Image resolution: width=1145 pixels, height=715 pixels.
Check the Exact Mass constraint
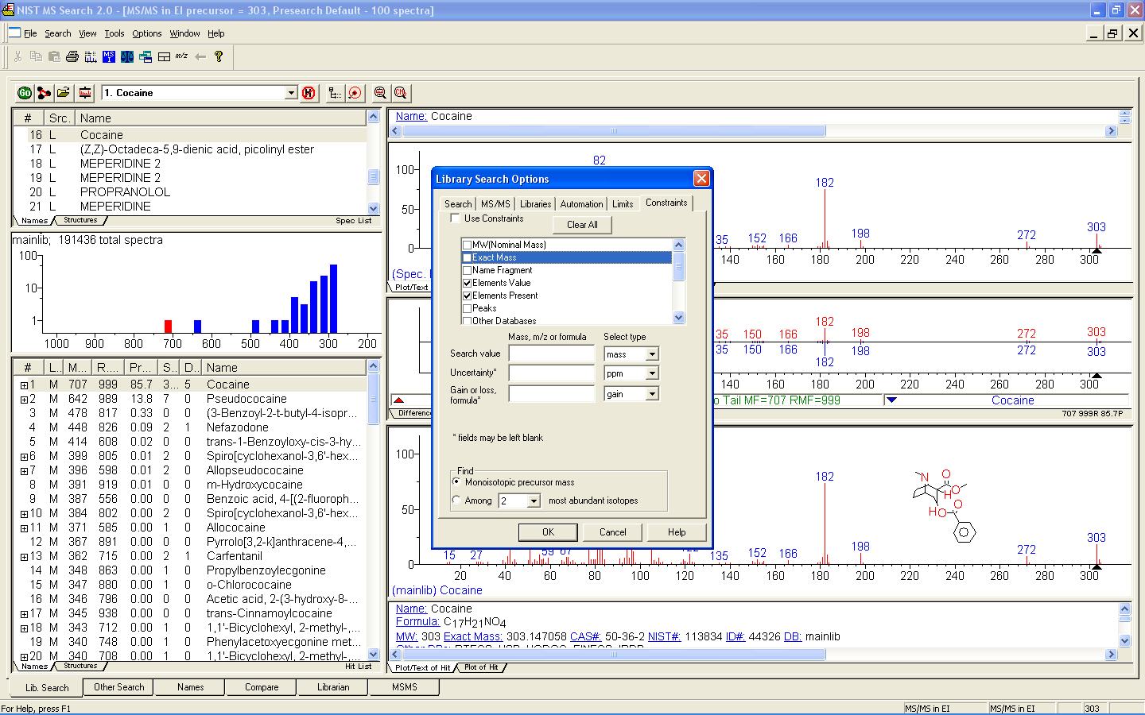tap(468, 257)
